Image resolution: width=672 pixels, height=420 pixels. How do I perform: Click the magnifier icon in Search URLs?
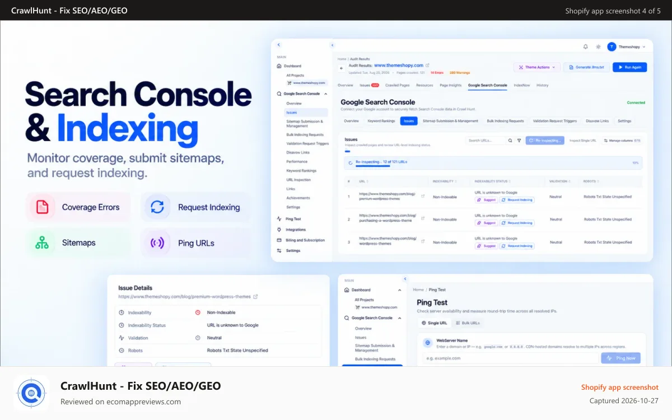[510, 141]
